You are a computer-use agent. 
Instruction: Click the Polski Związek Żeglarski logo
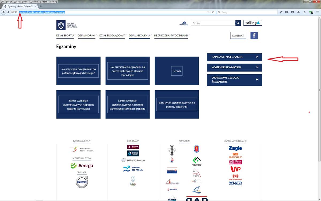67,25
